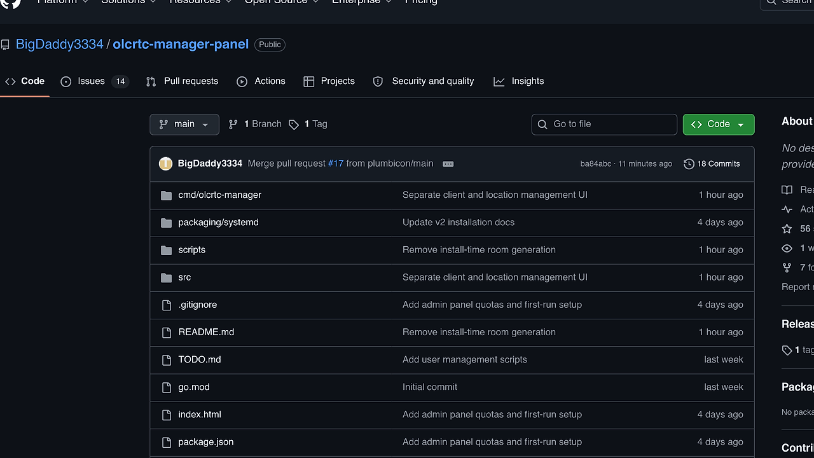Image resolution: width=814 pixels, height=458 pixels.
Task: Open commit 'Initial commit' message
Action: point(430,386)
